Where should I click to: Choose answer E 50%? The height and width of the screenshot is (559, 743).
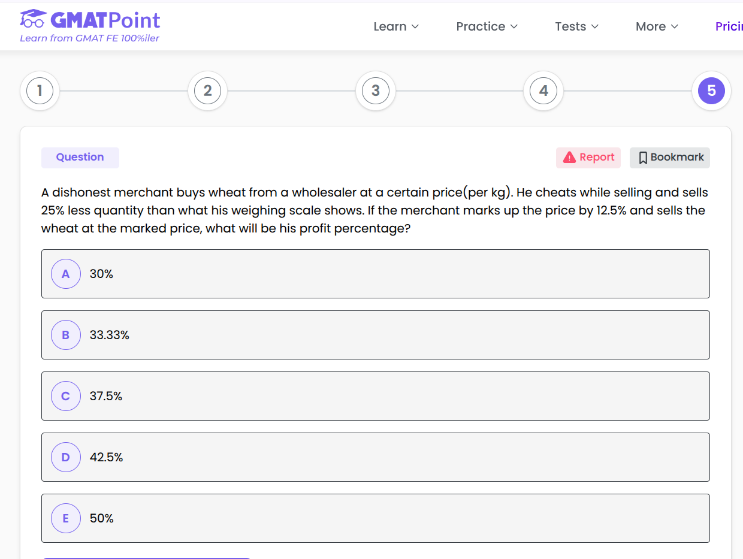102,518
